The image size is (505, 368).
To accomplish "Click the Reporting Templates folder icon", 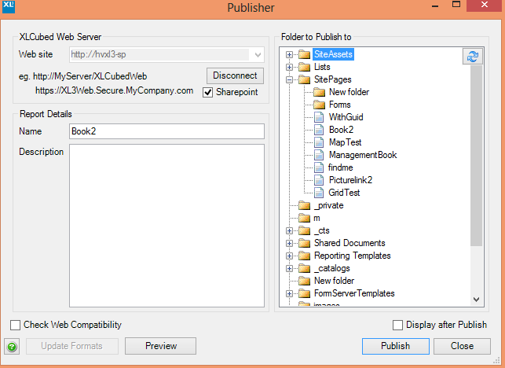I will (305, 256).
